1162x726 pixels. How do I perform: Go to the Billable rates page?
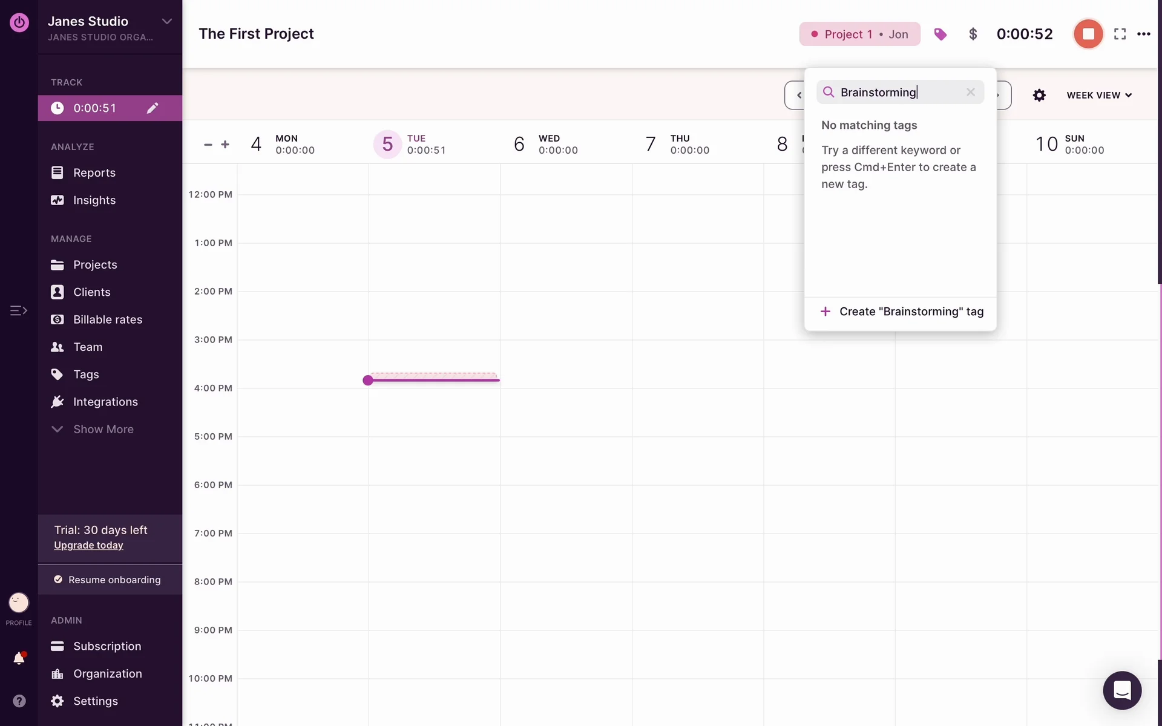[107, 319]
